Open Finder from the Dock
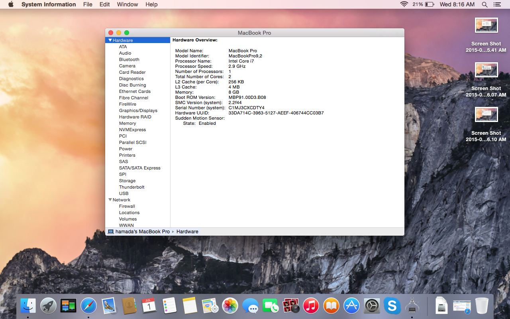 click(x=28, y=306)
